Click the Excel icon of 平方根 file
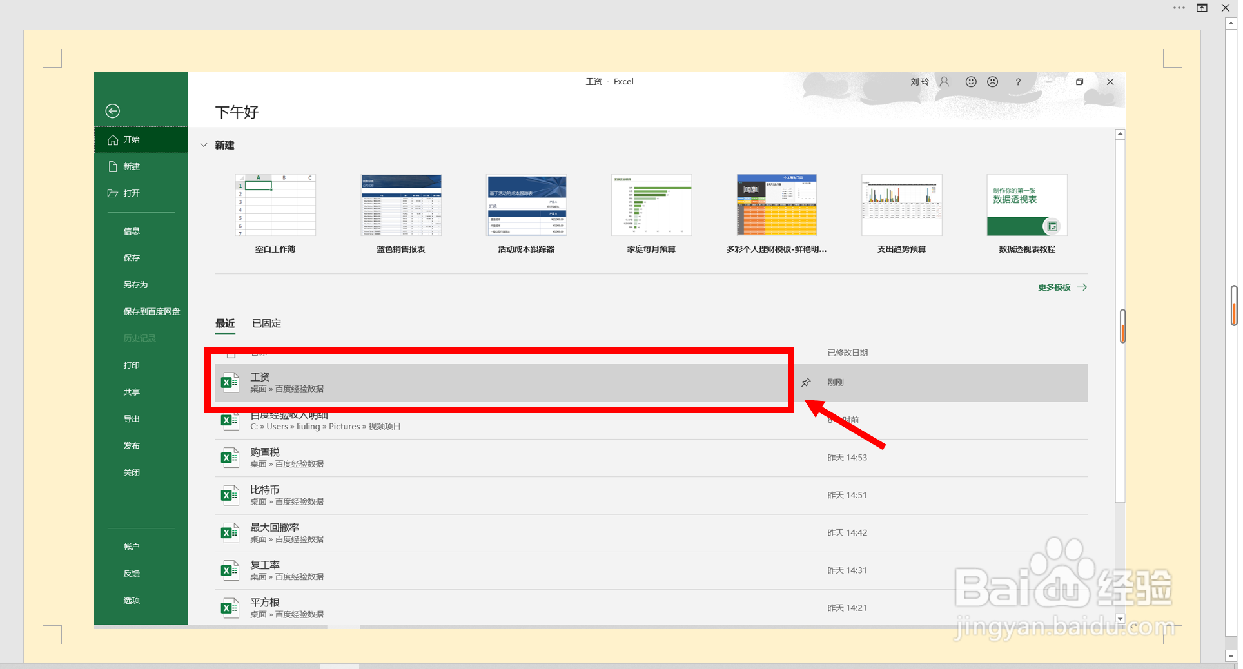The height and width of the screenshot is (669, 1243). tap(230, 608)
